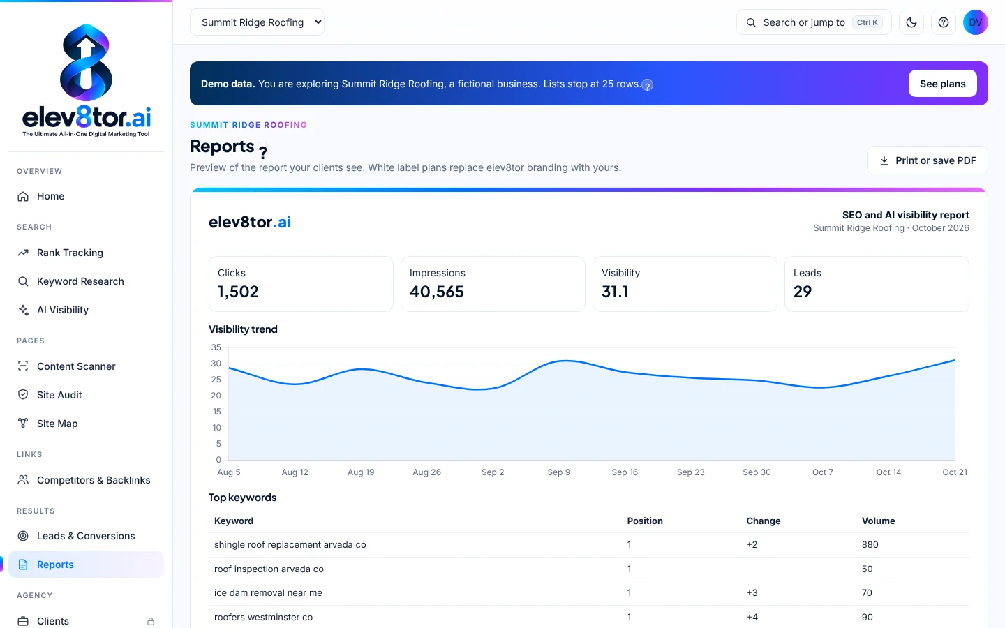Screen dimensions: 1005x628
Task: Click the Search or jump to field
Action: coord(814,22)
